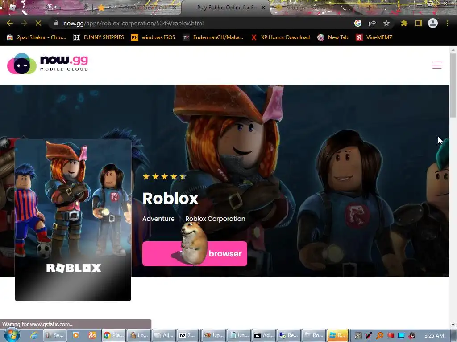Stop loading the page
Image resolution: width=457 pixels, height=342 pixels.
pyautogui.click(x=38, y=23)
